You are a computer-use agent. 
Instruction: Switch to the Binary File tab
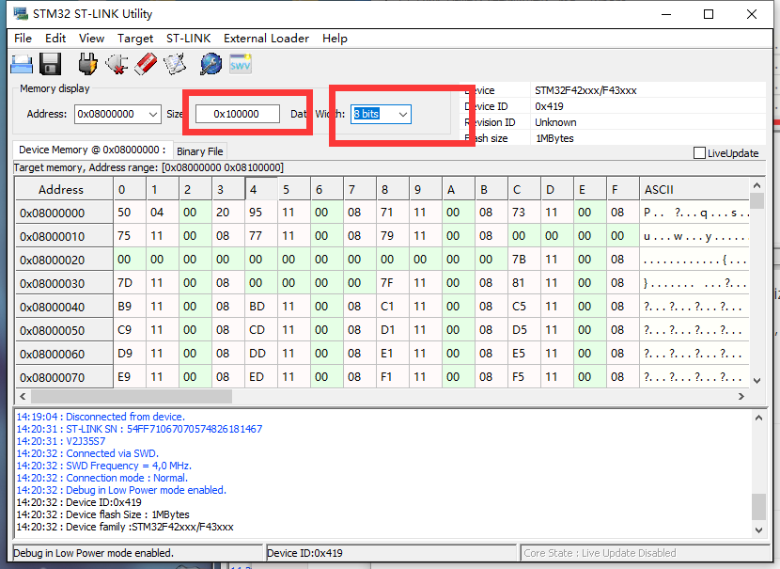[199, 151]
